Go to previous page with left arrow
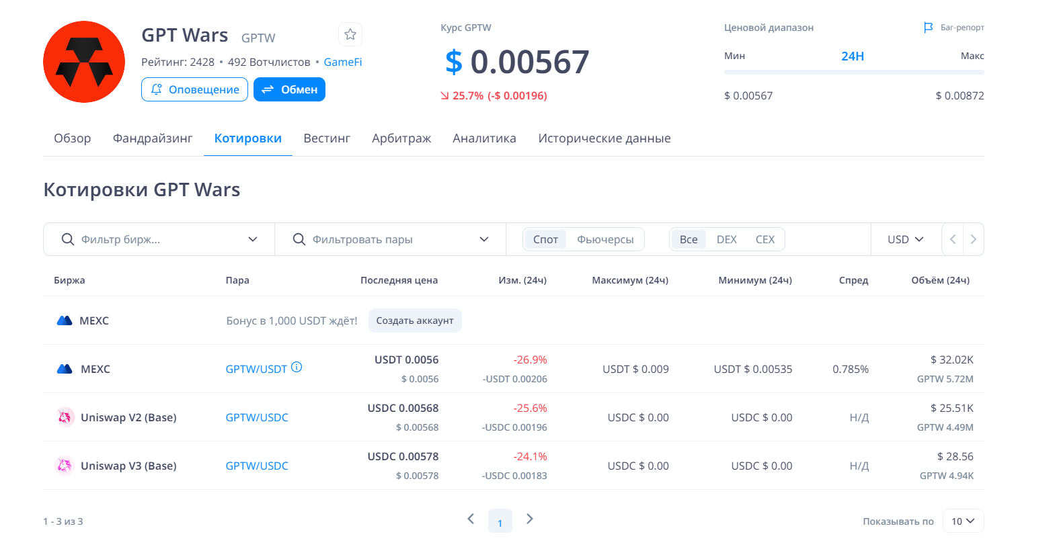 pos(471,519)
